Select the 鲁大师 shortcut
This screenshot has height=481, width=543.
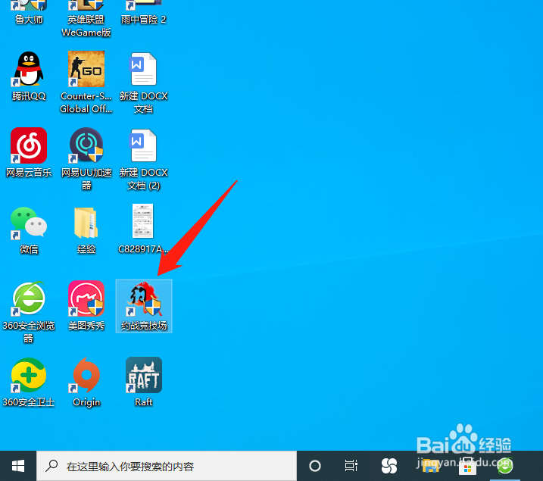point(29,11)
